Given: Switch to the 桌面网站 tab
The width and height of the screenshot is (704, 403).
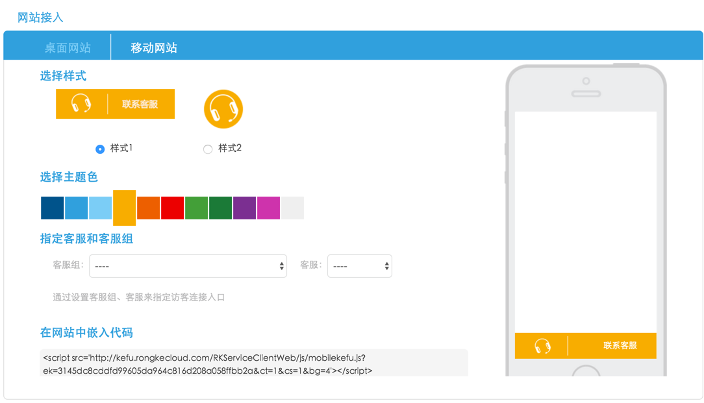Looking at the screenshot, I should coord(68,48).
